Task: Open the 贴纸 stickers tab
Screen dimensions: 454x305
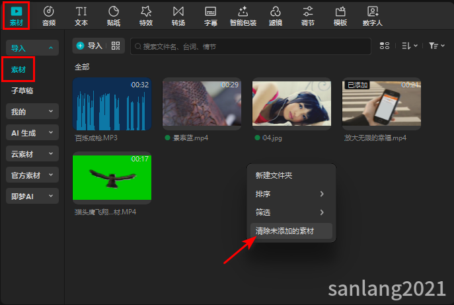Action: pyautogui.click(x=114, y=17)
